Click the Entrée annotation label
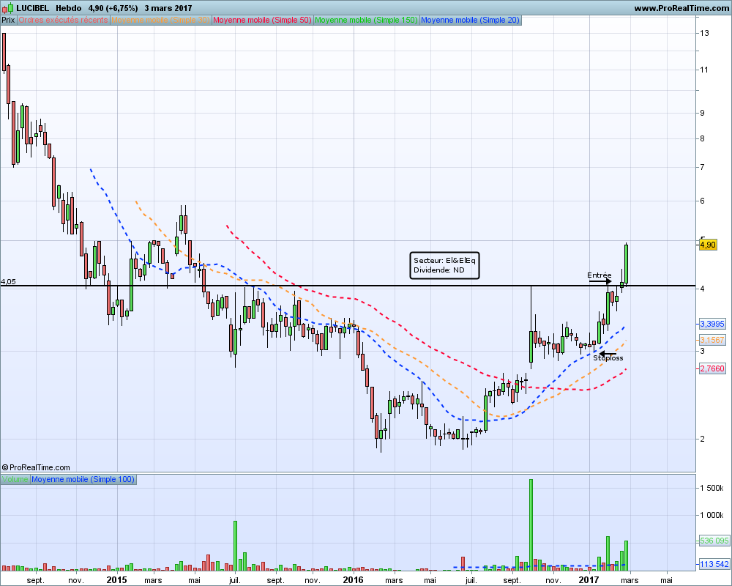 [600, 275]
